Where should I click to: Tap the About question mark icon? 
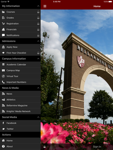point(3,146)
